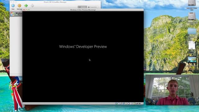Viewport: 199px width, 112px height.
Task: Close the Windows 8 Dev Preview VM window
Action: click(24, 10)
